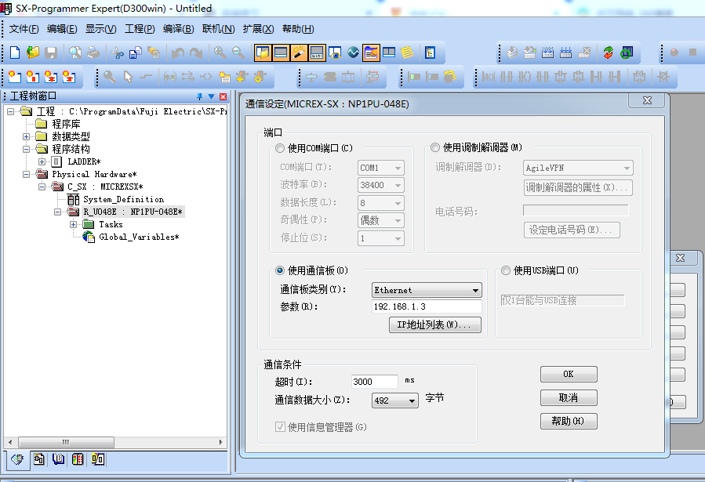Expand the Tasks tree node

click(x=74, y=224)
